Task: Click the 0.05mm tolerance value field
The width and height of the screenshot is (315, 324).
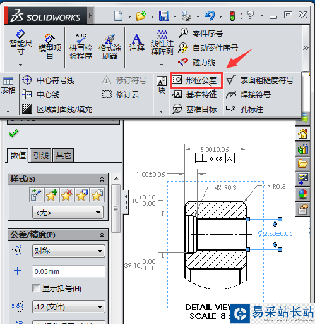Action: click(69, 271)
